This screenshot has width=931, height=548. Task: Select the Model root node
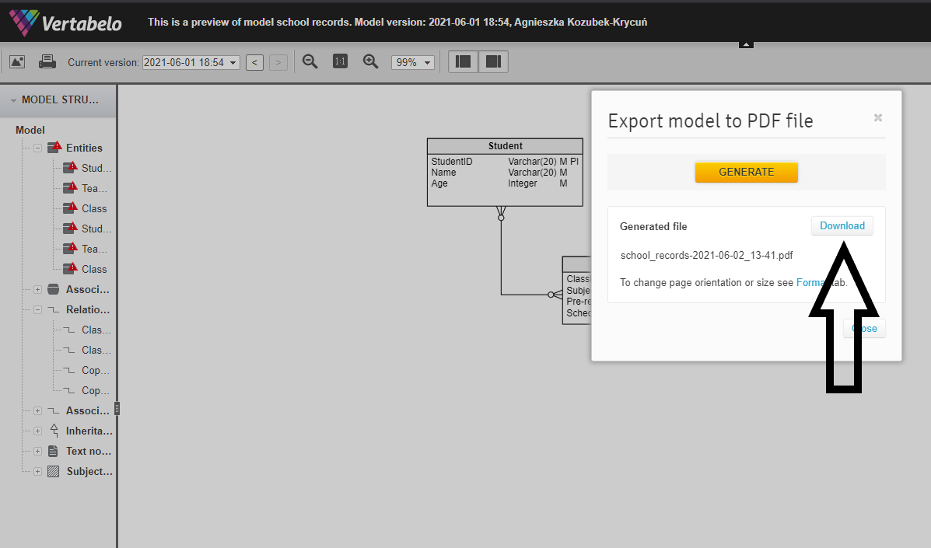30,130
